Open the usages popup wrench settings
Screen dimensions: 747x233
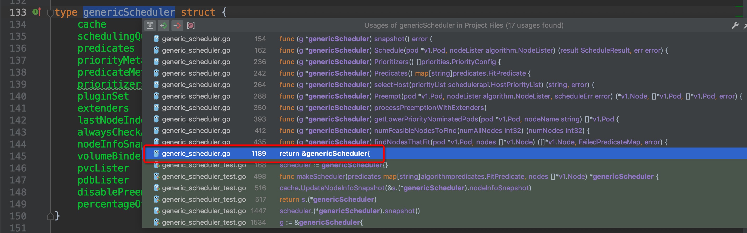pos(734,26)
